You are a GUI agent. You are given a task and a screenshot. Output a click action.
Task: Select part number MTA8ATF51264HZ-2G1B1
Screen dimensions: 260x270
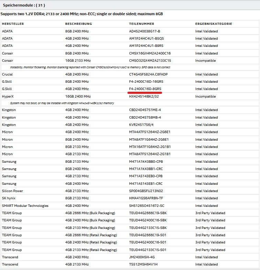(x=150, y=154)
